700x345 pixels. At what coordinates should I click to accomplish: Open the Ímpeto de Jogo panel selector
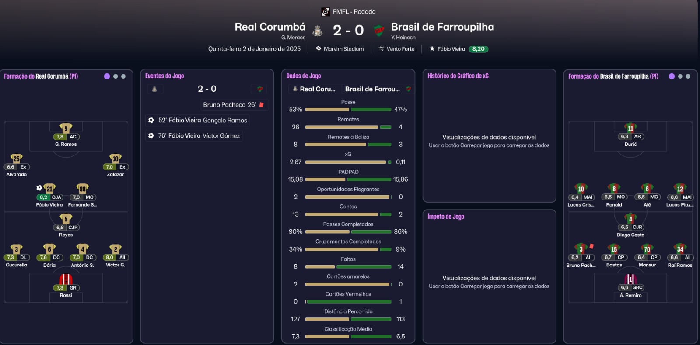(x=446, y=217)
